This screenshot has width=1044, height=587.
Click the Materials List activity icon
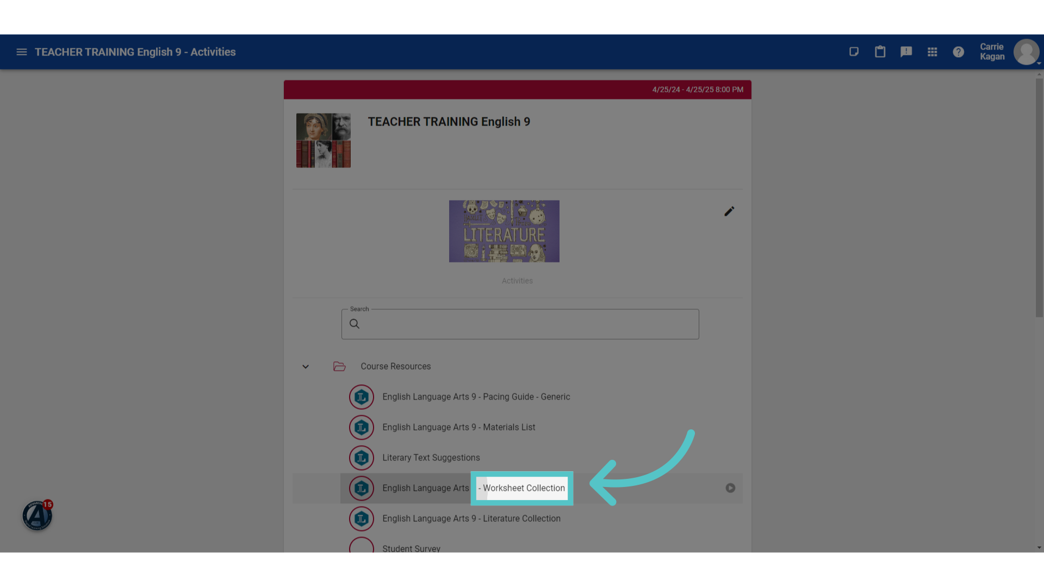tap(362, 428)
